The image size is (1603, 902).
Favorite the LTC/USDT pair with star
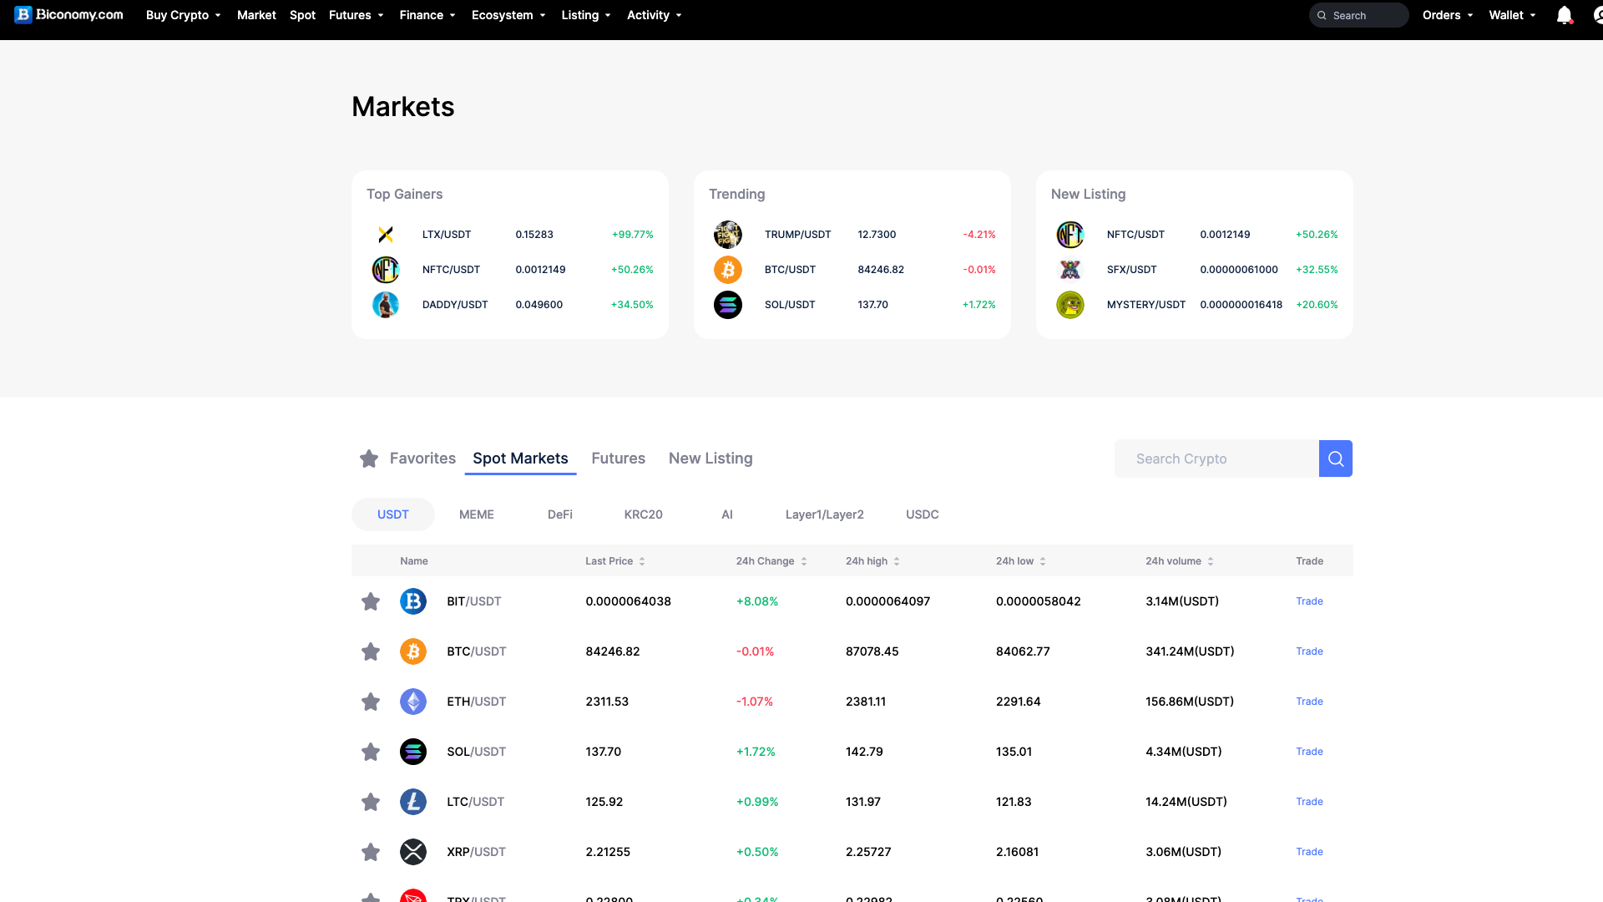[371, 802]
